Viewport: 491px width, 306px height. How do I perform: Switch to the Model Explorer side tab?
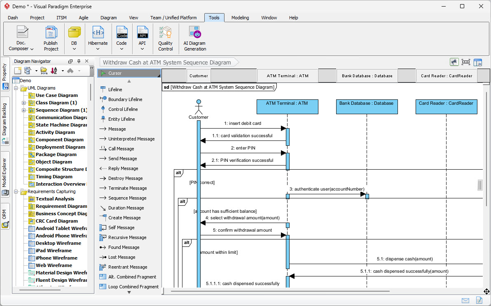[5, 175]
